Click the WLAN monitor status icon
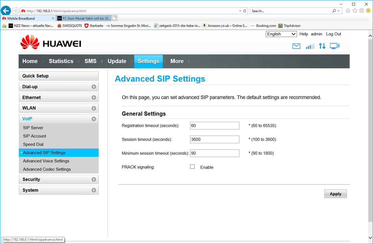The image size is (373, 244). click(x=334, y=46)
